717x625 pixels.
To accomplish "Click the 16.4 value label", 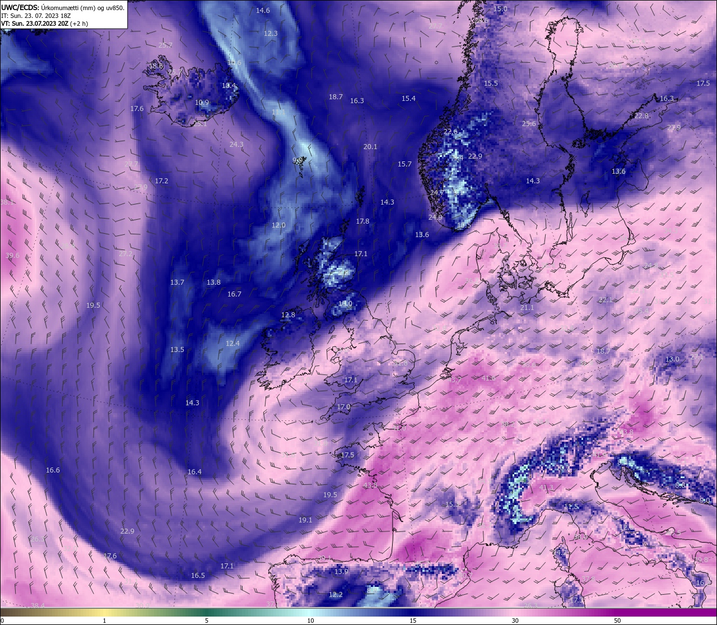I will tap(194, 472).
